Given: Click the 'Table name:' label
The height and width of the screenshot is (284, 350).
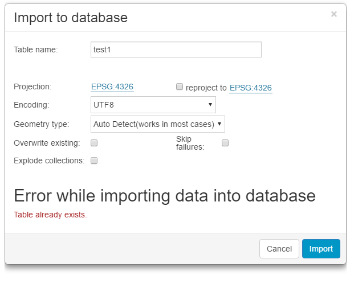Looking at the screenshot, I should tap(36, 50).
